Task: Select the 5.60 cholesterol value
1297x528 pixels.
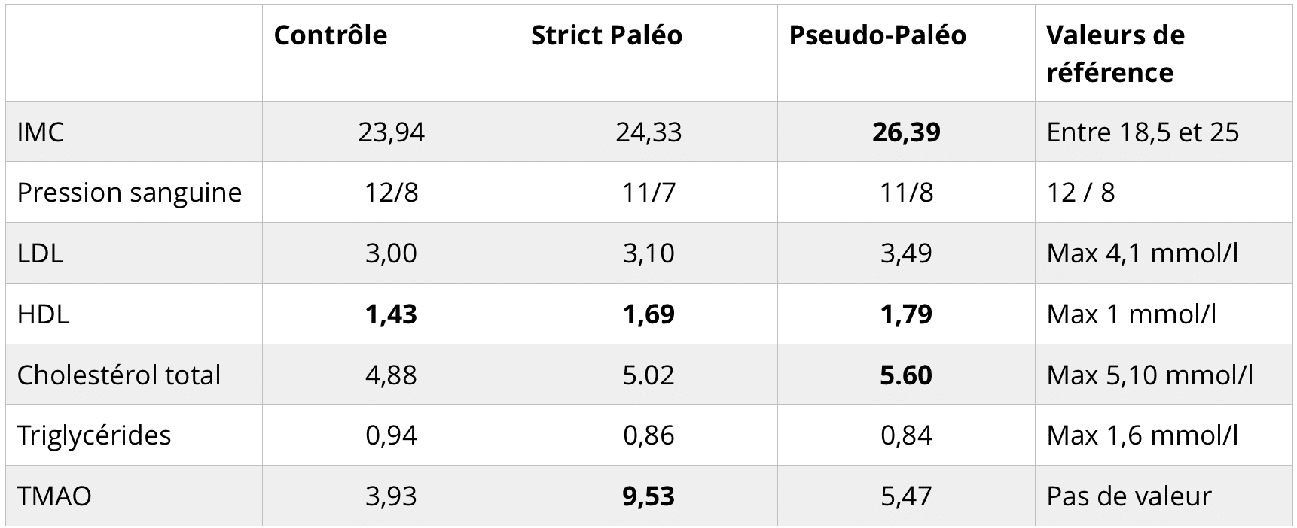Action: click(906, 375)
